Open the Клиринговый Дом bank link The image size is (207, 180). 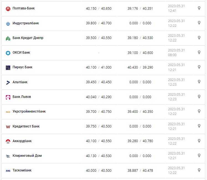tap(27, 156)
